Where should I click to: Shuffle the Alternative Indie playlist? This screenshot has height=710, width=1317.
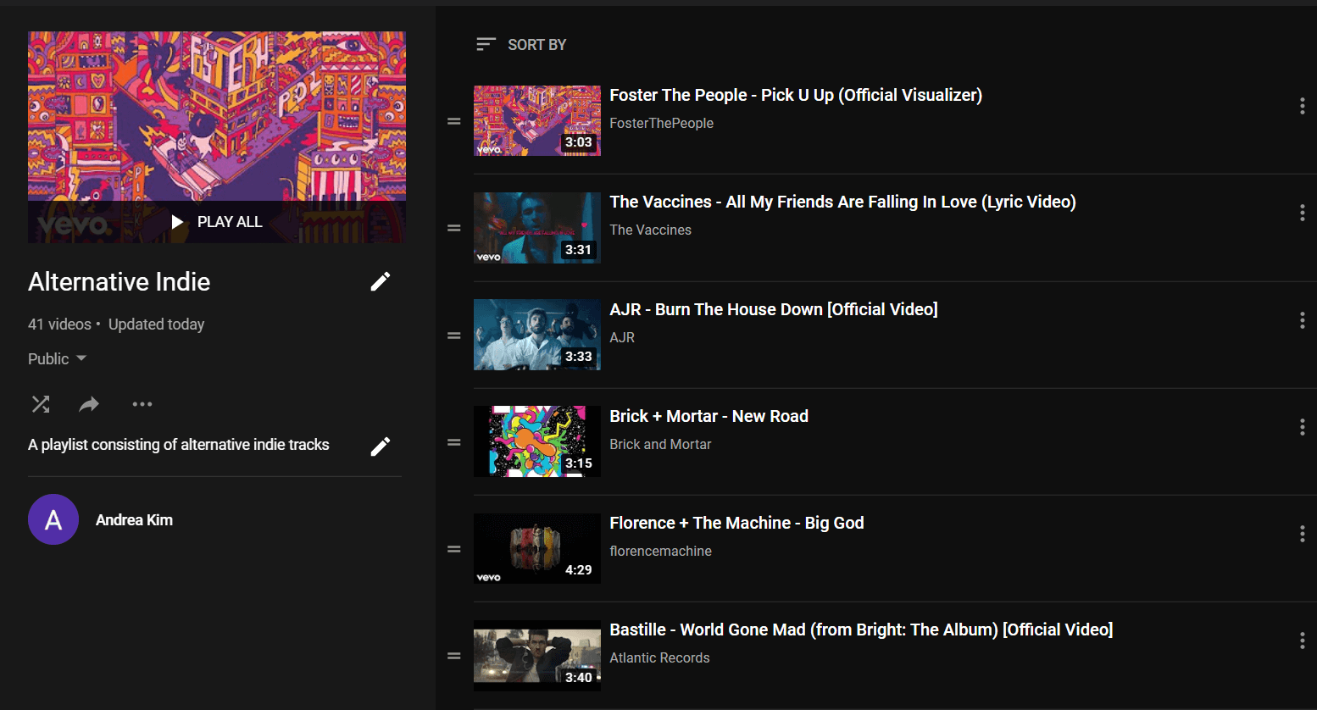[41, 404]
